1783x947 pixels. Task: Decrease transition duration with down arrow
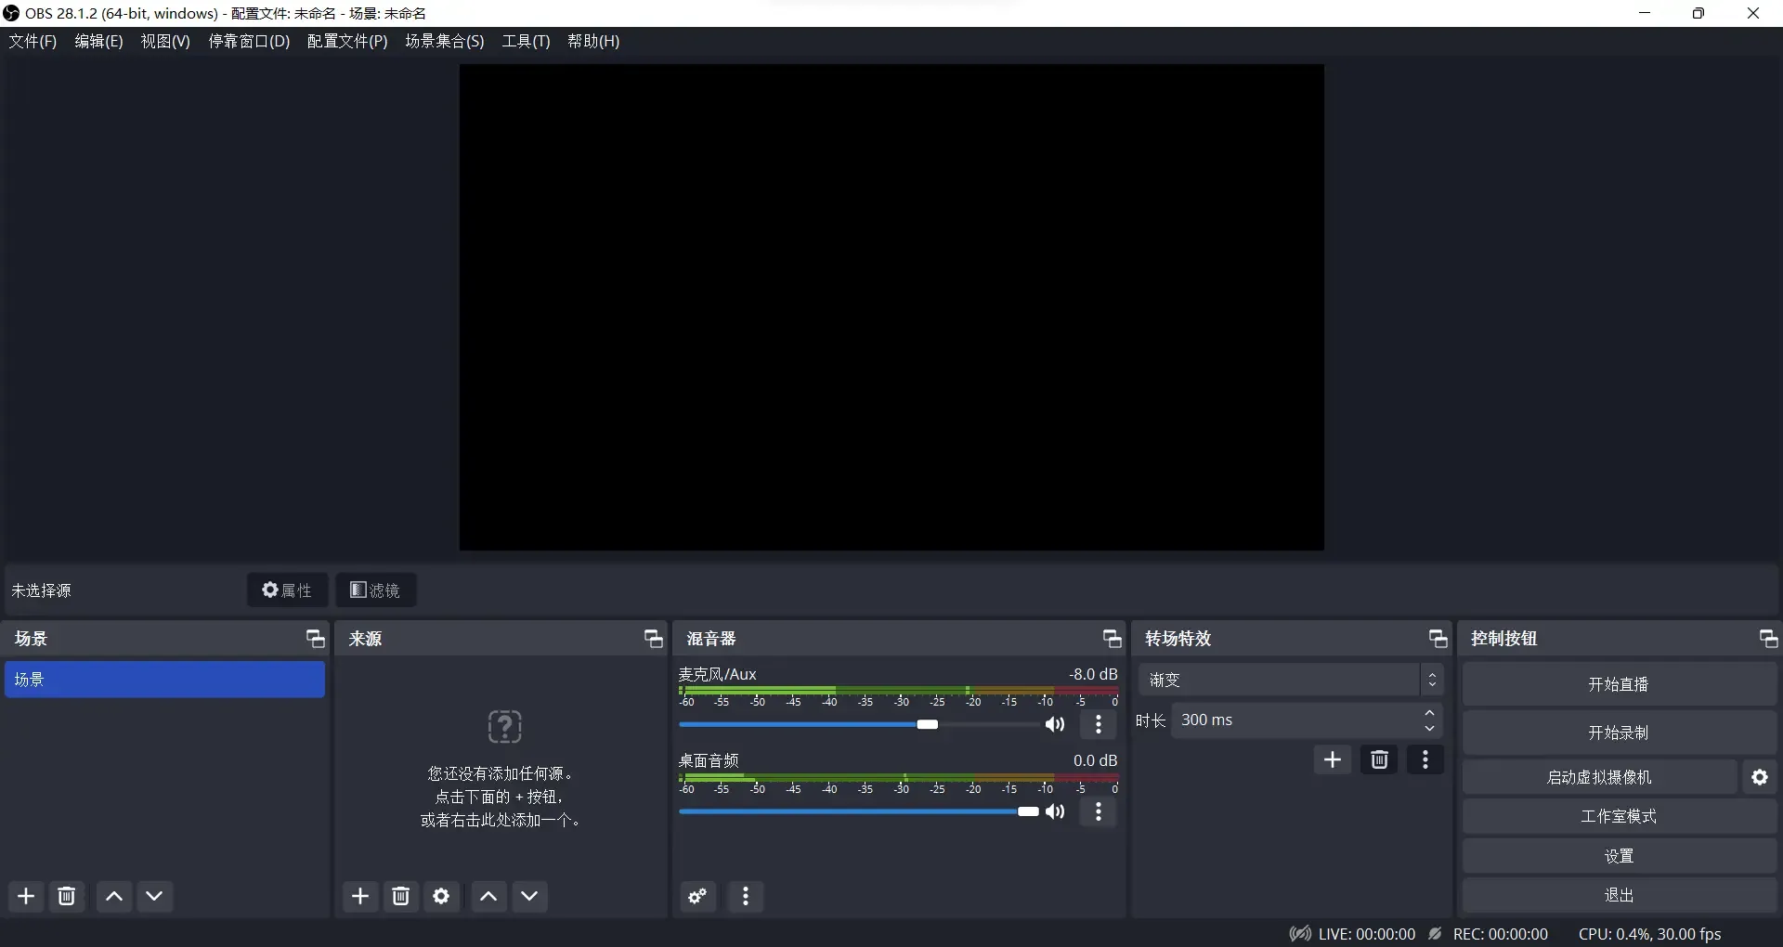click(x=1430, y=728)
